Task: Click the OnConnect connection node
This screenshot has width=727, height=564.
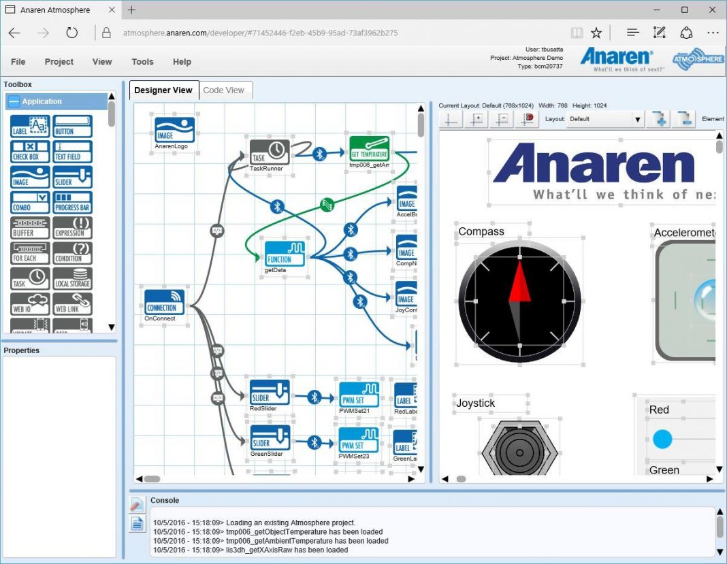Action: [164, 302]
